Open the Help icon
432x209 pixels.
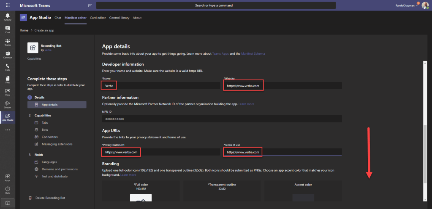click(7, 190)
